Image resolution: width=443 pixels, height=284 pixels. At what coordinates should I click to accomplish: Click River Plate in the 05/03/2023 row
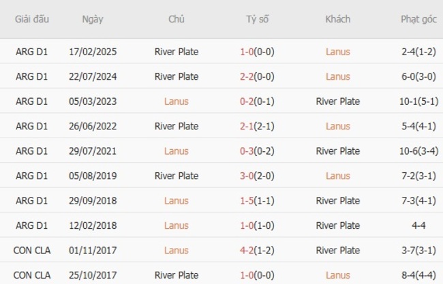click(x=337, y=101)
